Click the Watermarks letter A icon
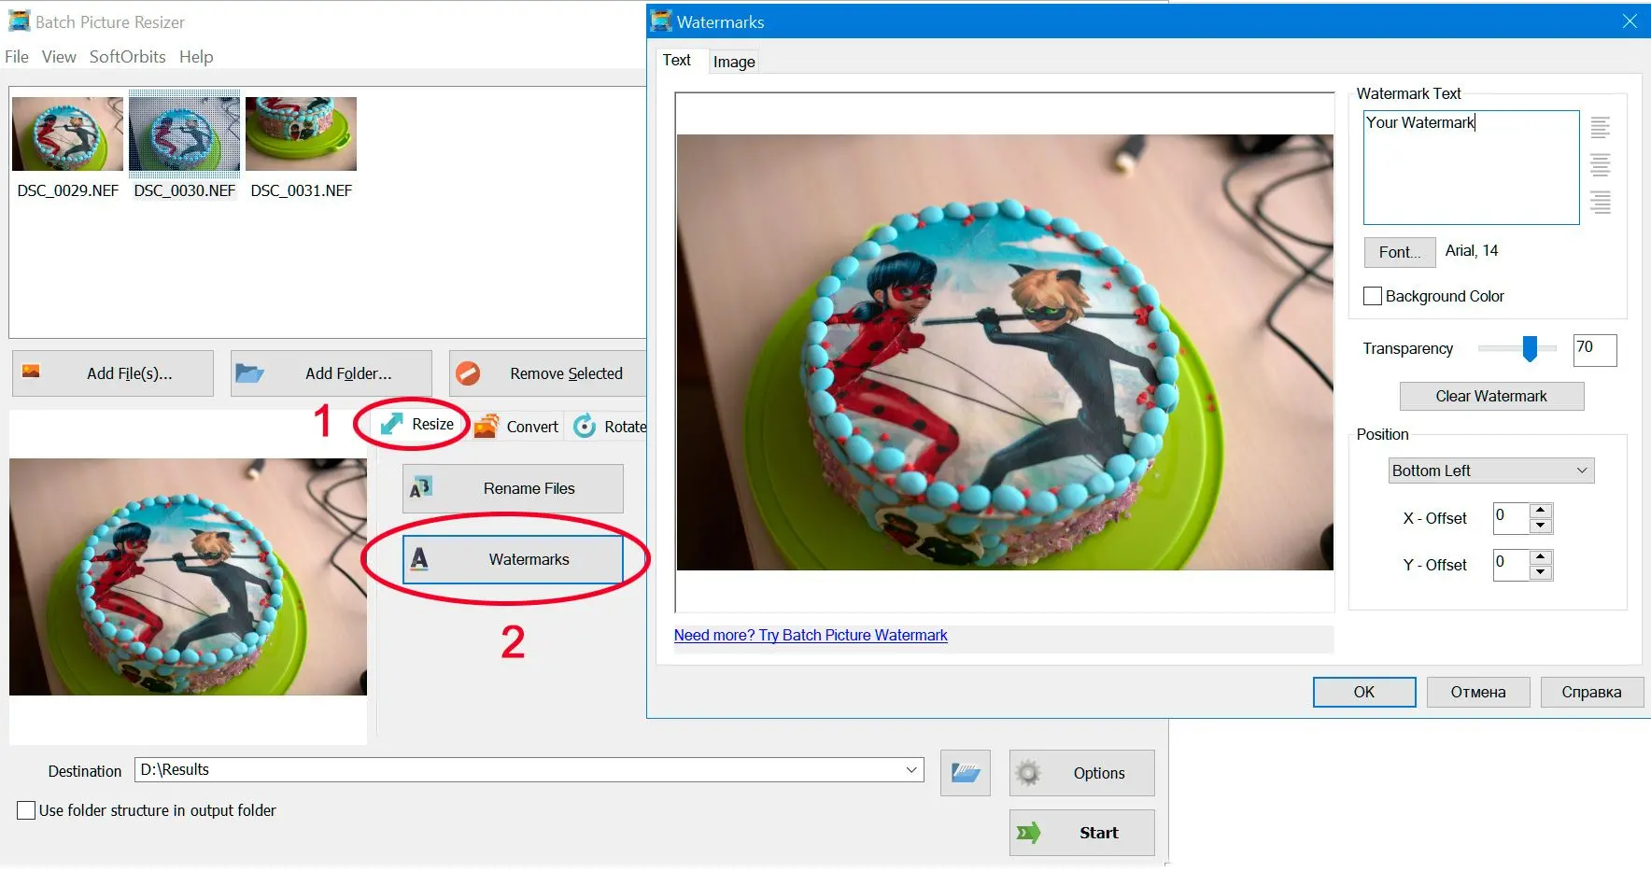 [419, 559]
